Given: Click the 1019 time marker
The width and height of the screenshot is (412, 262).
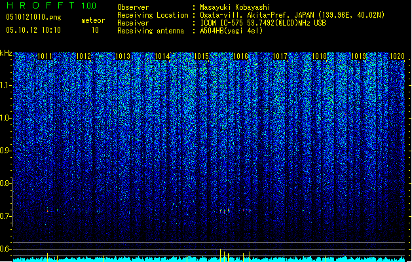Looking at the screenshot, I should tap(359, 56).
